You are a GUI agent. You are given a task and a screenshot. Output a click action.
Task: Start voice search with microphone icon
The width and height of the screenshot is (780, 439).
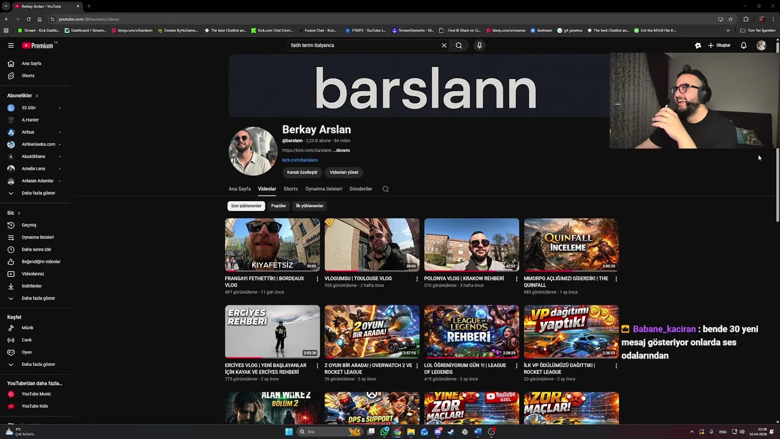pos(480,45)
